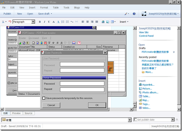Open the blue font color A icon

(x=58, y=22)
